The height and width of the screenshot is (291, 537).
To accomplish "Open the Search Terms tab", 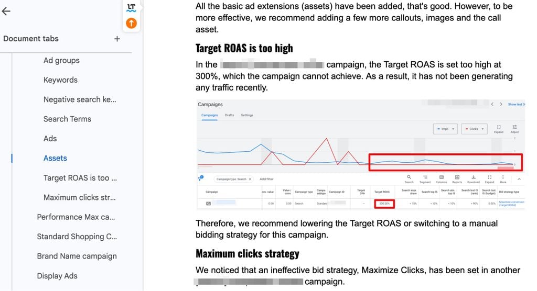I will click(67, 119).
